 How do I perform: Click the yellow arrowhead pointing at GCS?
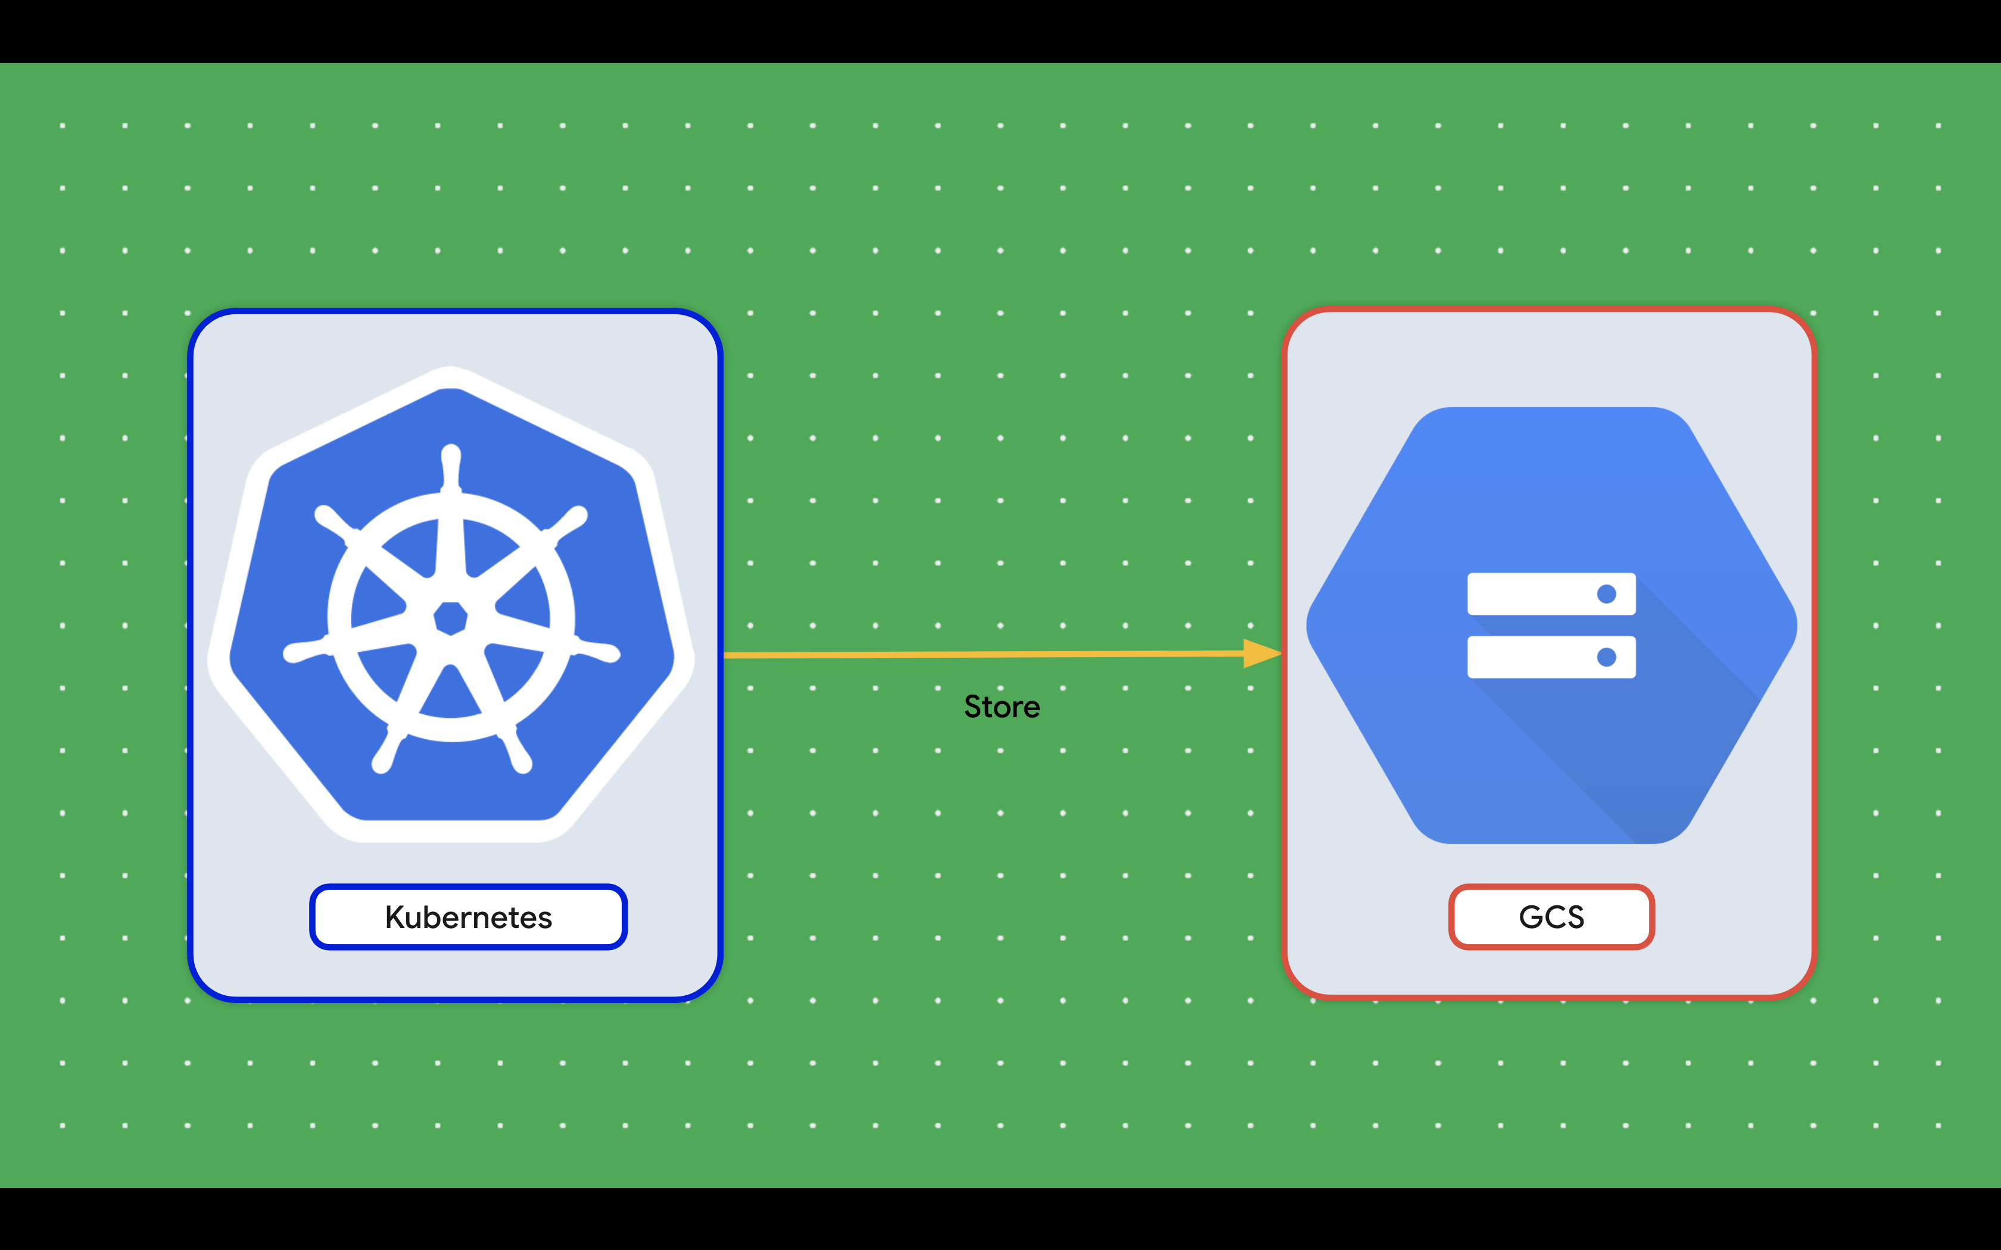1261,653
